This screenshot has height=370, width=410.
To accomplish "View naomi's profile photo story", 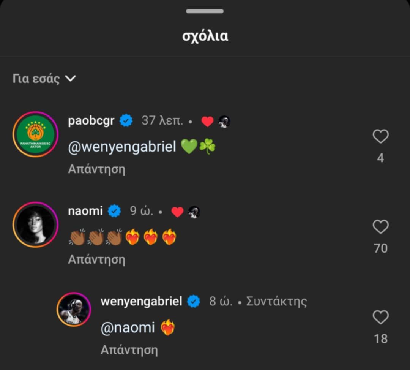I will pyautogui.click(x=35, y=225).
